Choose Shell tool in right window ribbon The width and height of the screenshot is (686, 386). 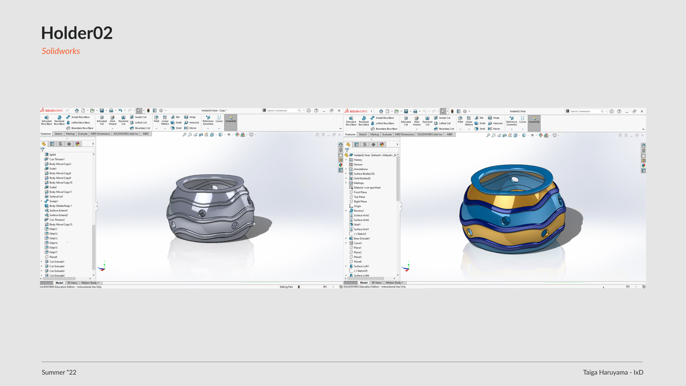point(480,129)
